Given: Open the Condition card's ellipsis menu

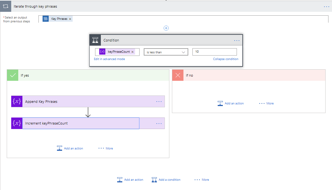Looking at the screenshot, I should (x=237, y=41).
